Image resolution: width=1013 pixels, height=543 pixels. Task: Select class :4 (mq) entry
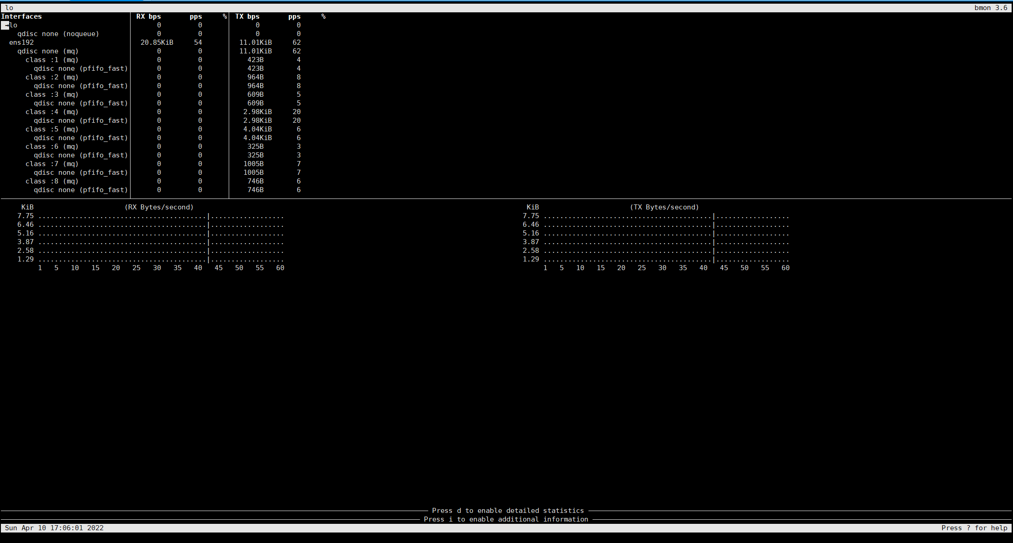click(x=52, y=112)
